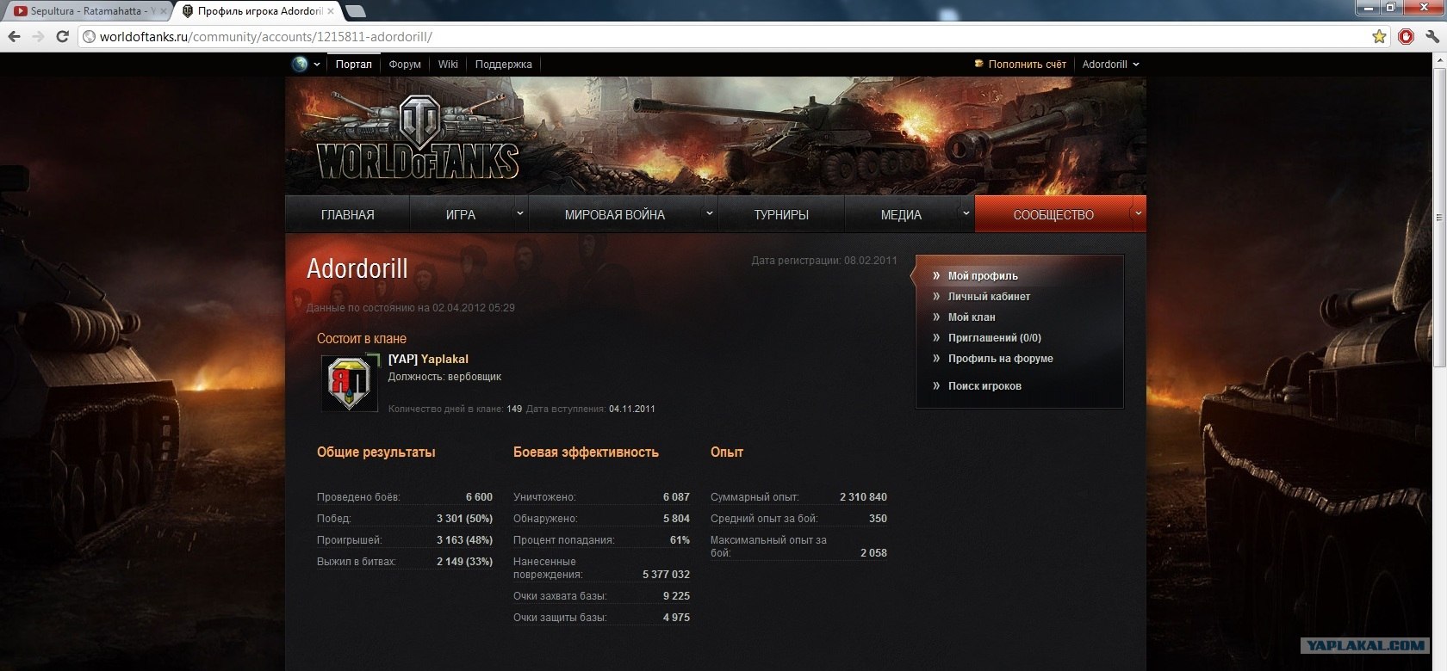1447x671 pixels.
Task: Select the Профиль игрока Adordorill tab
Action: (259, 11)
